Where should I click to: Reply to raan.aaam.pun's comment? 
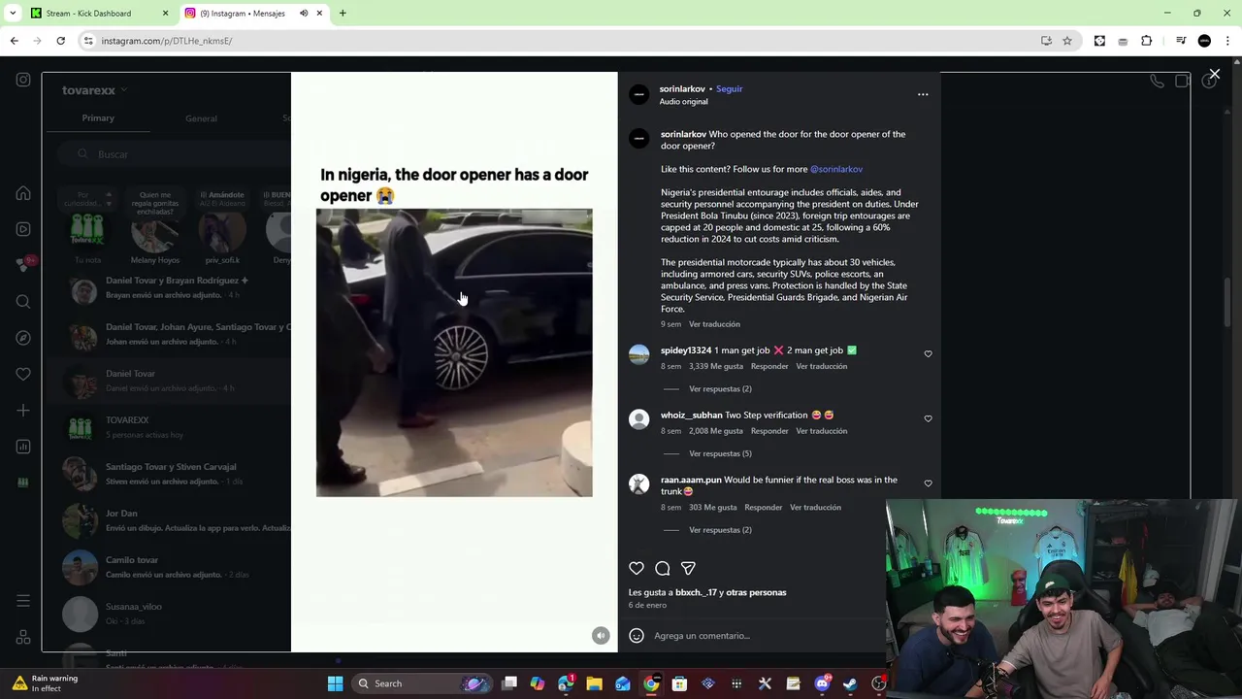763,507
